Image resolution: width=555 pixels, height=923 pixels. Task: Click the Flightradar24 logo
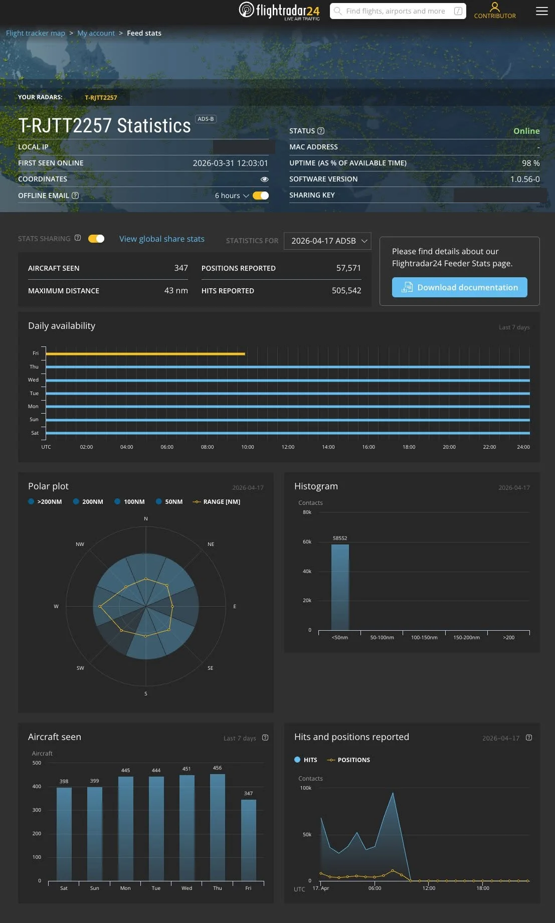click(279, 11)
